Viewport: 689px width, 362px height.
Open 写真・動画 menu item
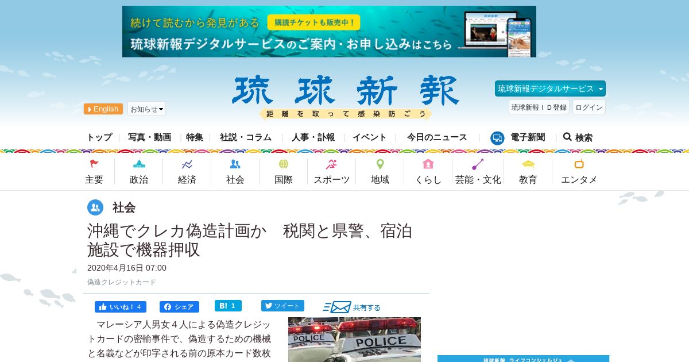[149, 137]
